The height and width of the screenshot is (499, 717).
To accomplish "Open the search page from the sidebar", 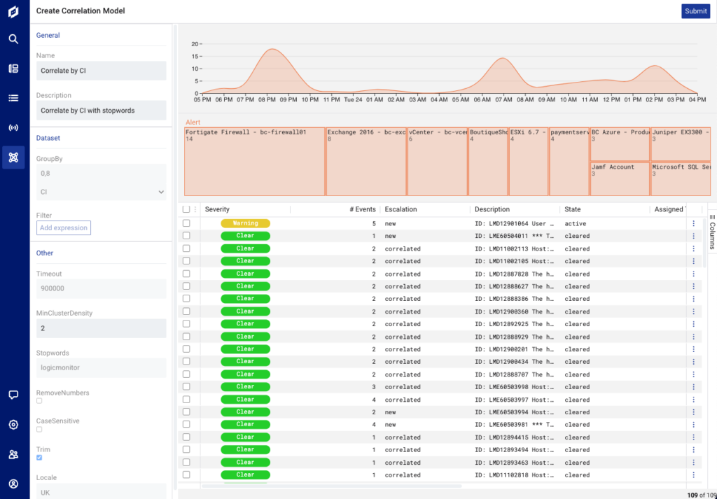I will coord(13,39).
